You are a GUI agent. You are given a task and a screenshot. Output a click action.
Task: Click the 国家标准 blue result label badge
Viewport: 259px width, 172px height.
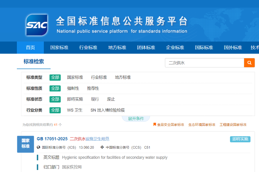click(26, 144)
